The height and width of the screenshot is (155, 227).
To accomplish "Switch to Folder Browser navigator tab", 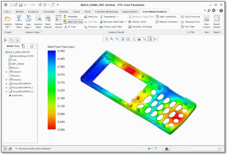I will (11, 40).
